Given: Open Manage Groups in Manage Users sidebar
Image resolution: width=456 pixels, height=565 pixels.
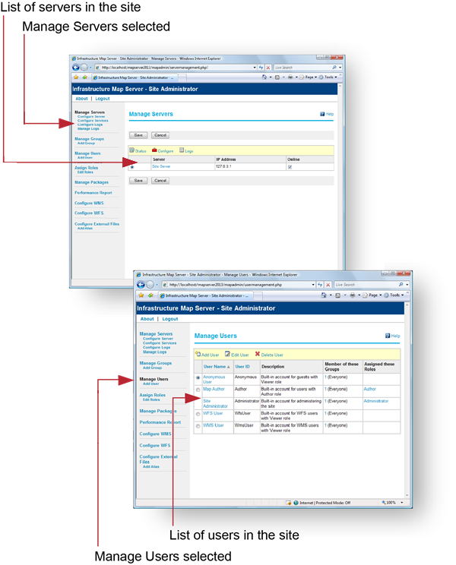Looking at the screenshot, I should [155, 363].
